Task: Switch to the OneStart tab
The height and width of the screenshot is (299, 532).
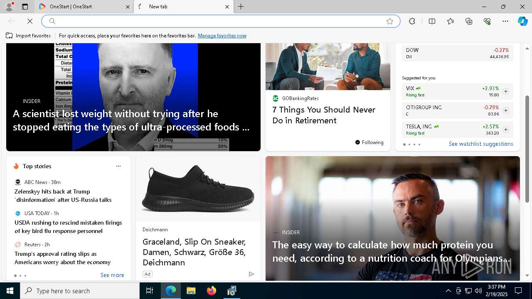Action: coord(84,7)
